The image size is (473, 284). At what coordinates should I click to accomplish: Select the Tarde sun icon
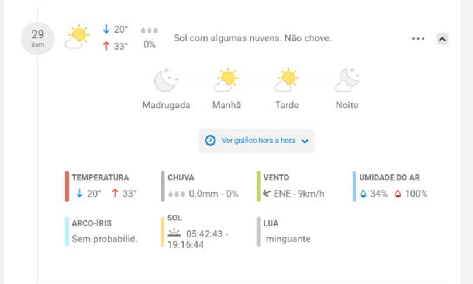click(x=287, y=80)
